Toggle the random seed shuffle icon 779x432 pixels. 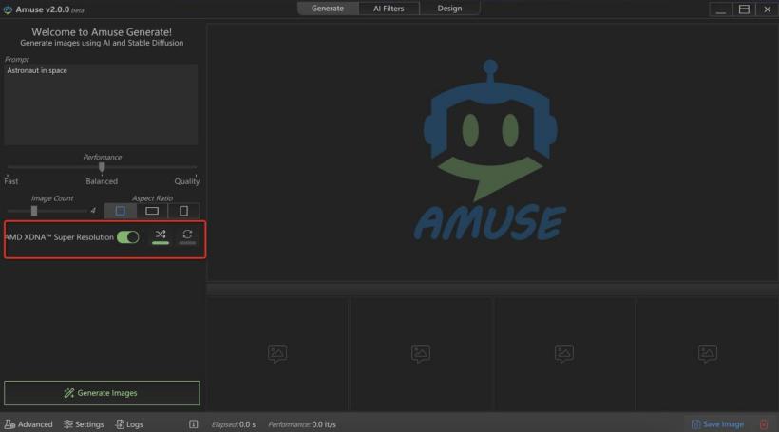[161, 235]
